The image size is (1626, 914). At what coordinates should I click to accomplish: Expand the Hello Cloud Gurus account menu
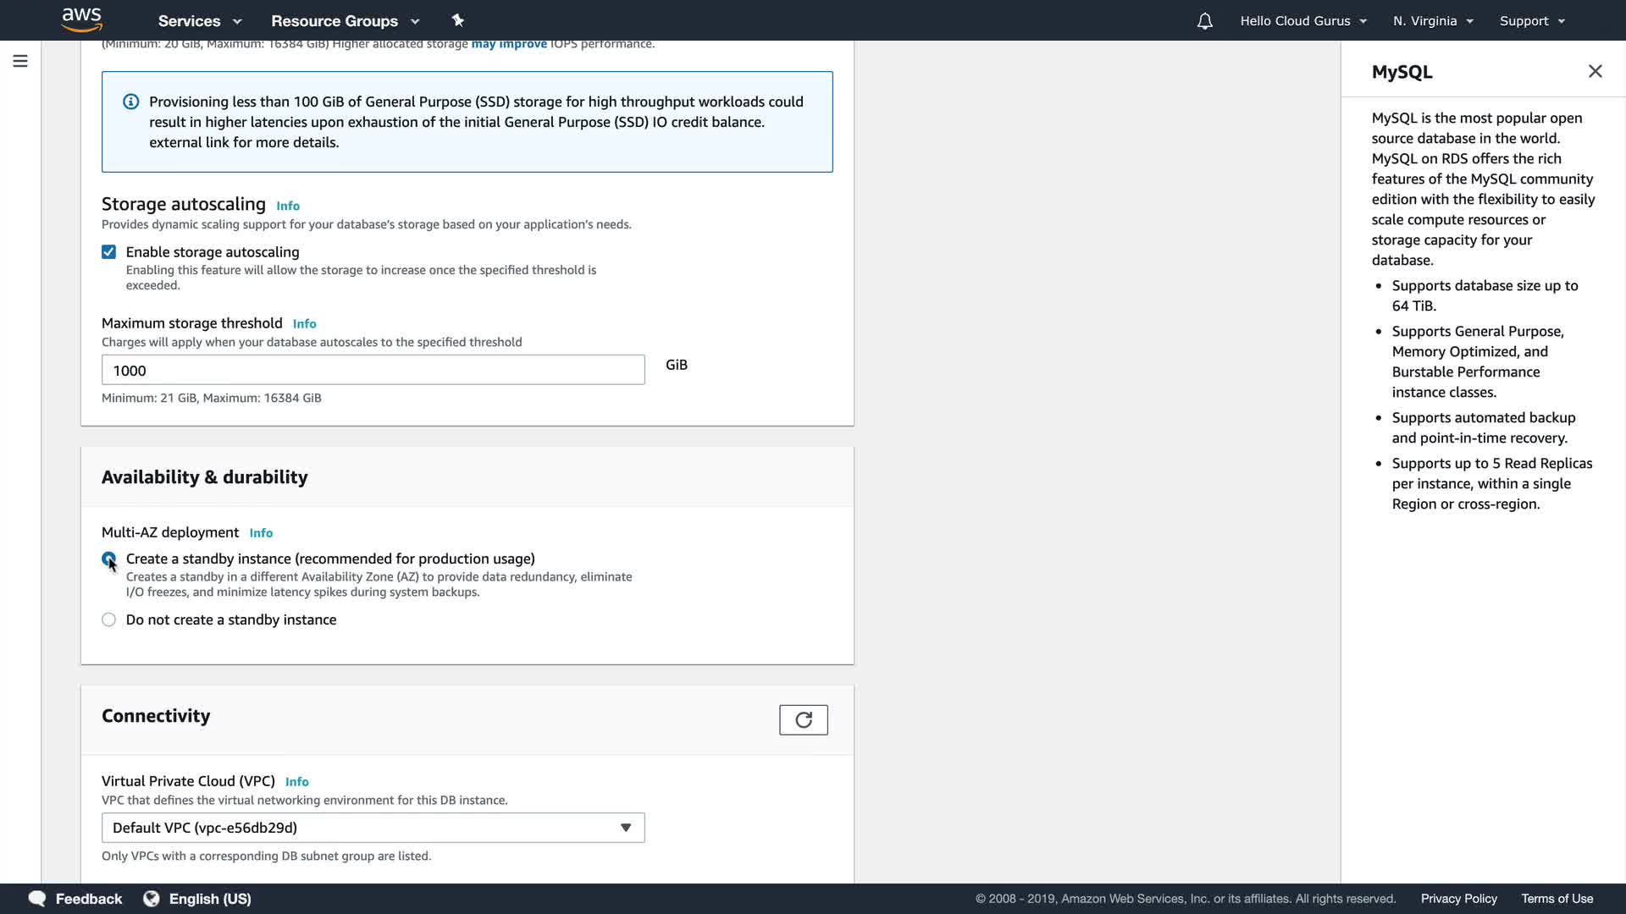[x=1302, y=21]
